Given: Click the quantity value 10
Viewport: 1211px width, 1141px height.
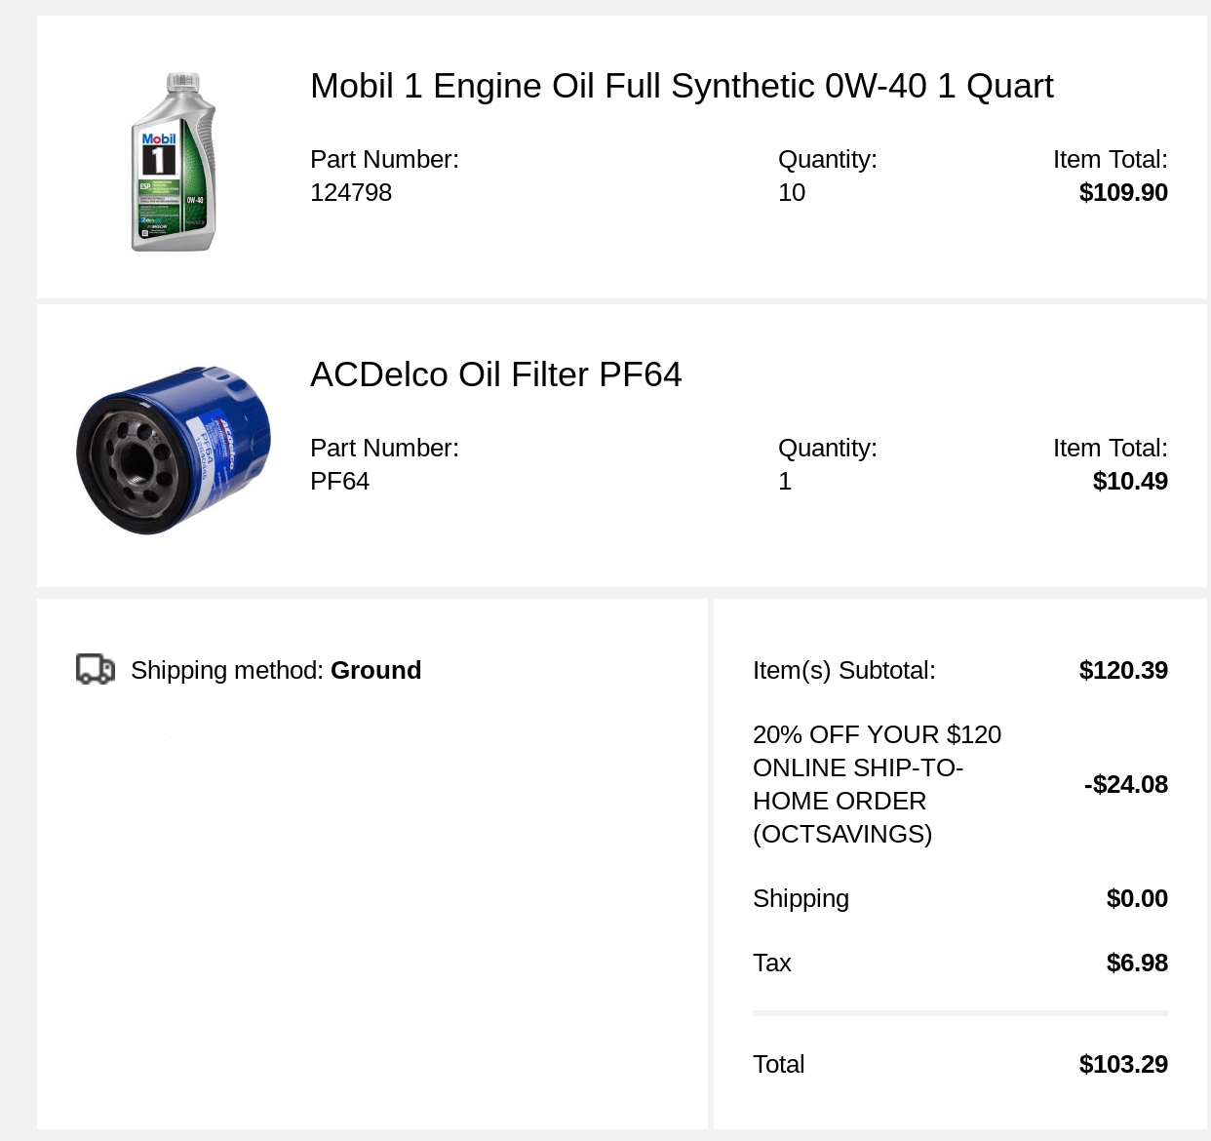Looking at the screenshot, I should pos(792,192).
